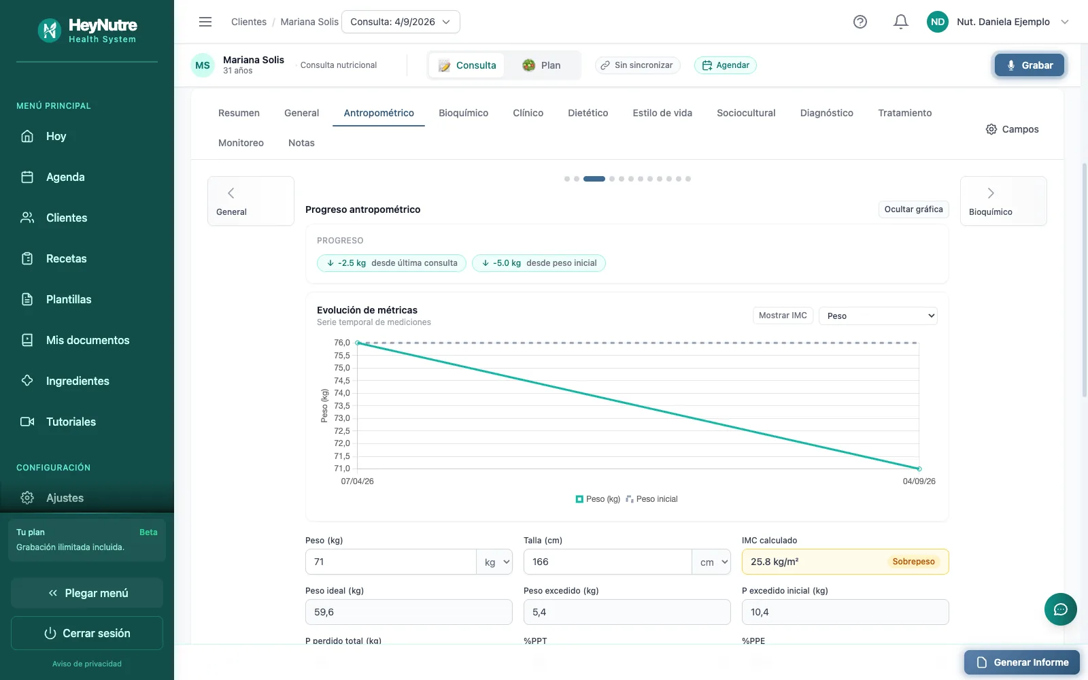This screenshot has width=1088, height=680.
Task: Click the Peso excedido (kg) field
Action: click(627, 612)
